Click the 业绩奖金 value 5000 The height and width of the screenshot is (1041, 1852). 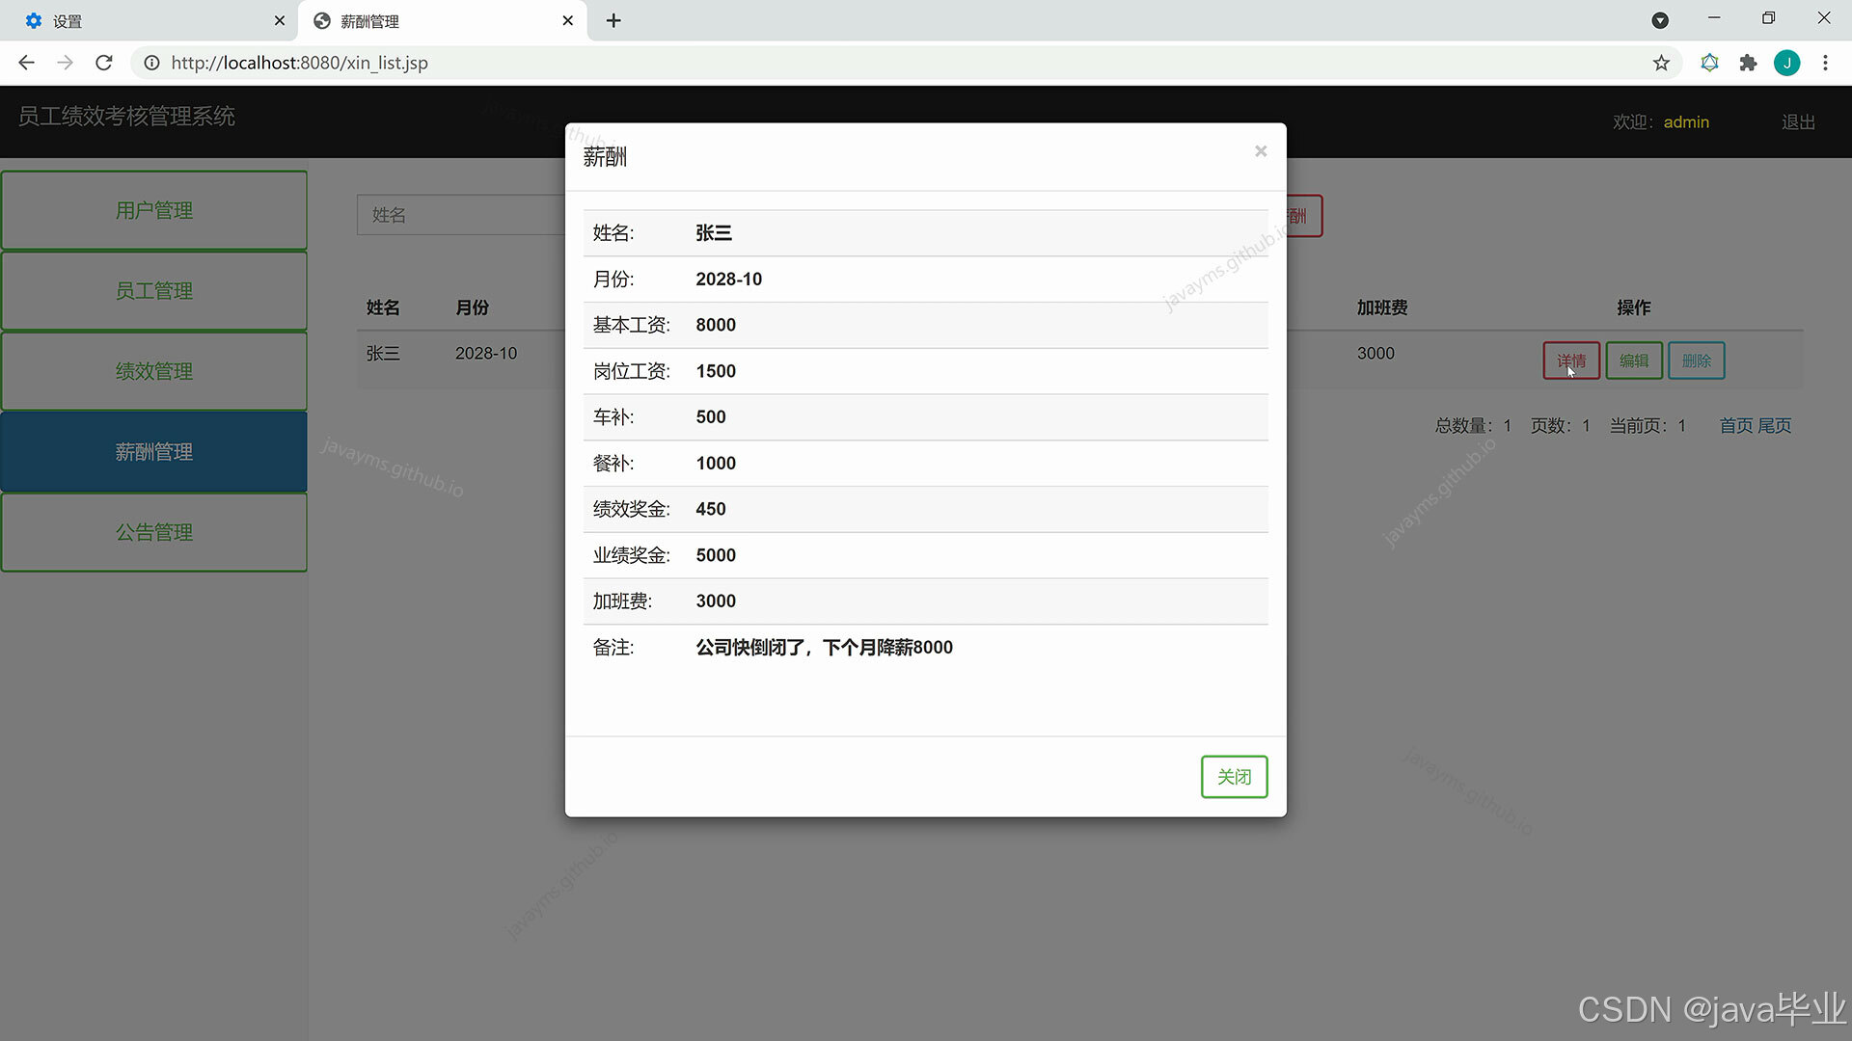(x=716, y=555)
